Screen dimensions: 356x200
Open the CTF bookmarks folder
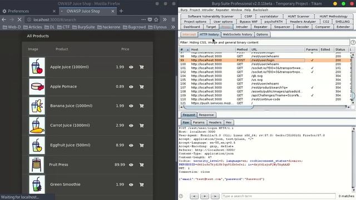click(63, 27)
